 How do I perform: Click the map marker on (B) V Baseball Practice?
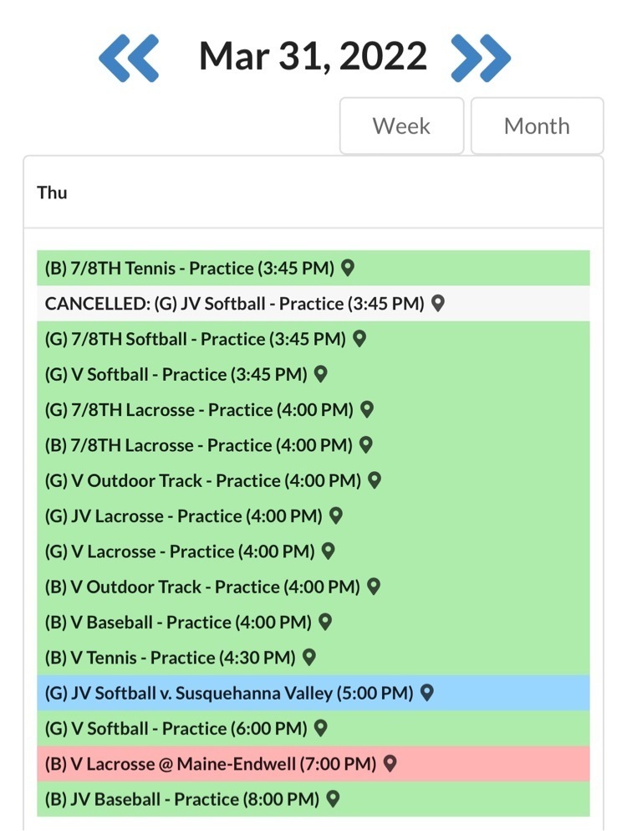324,622
